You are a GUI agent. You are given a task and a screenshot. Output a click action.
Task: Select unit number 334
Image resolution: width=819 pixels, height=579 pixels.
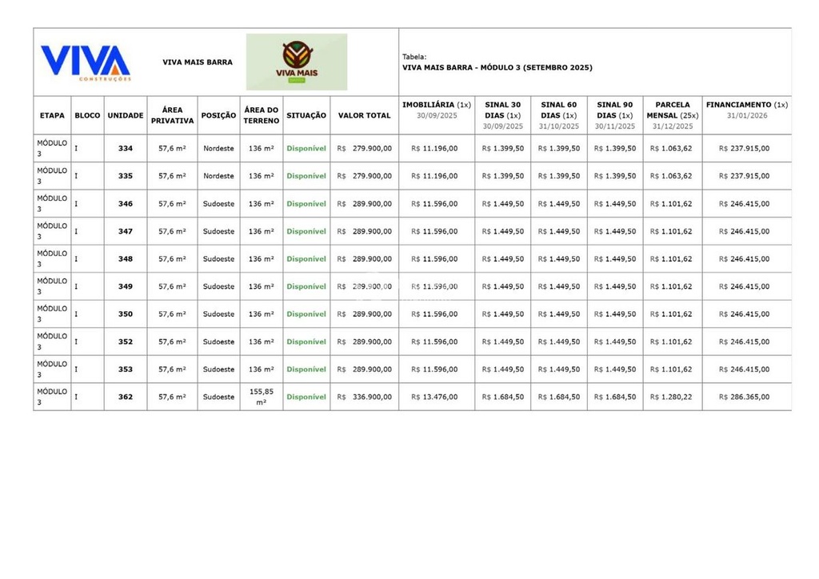tap(126, 148)
